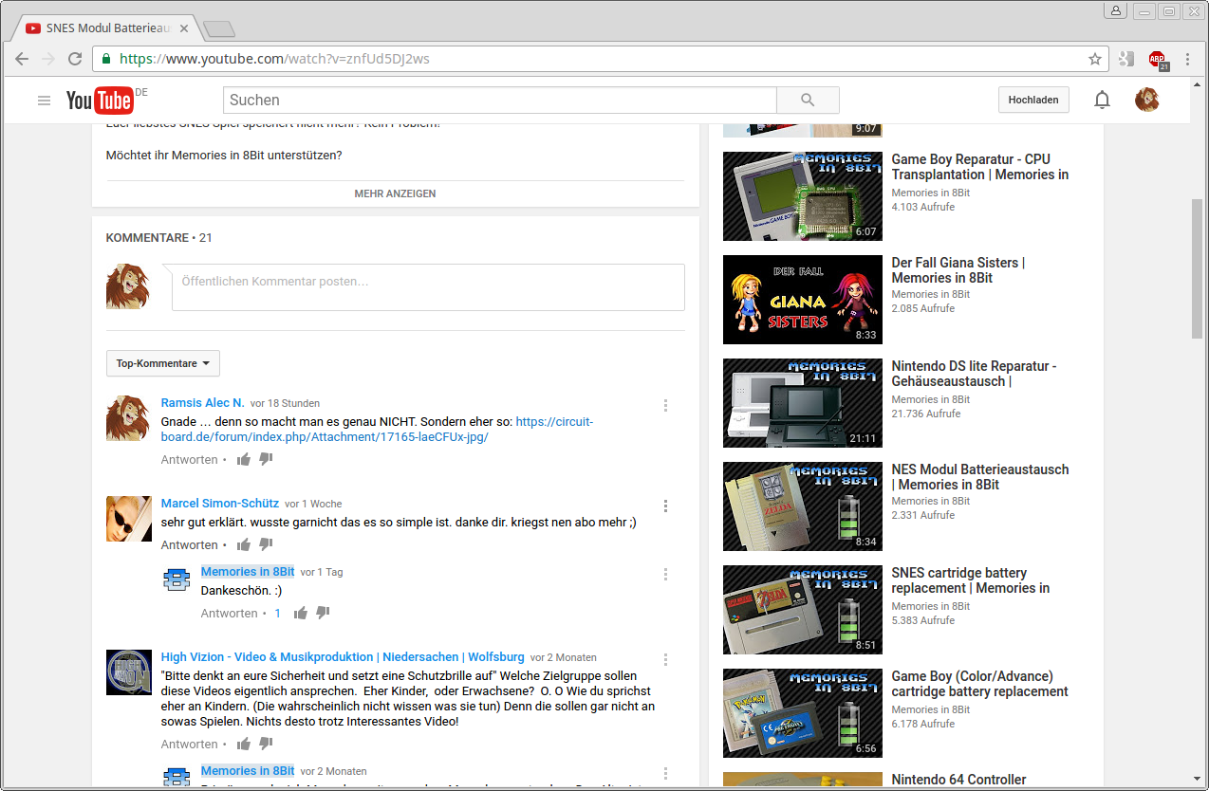
Task: Reply to Marcel Simon-Schütz via Antworten
Action: pos(190,545)
